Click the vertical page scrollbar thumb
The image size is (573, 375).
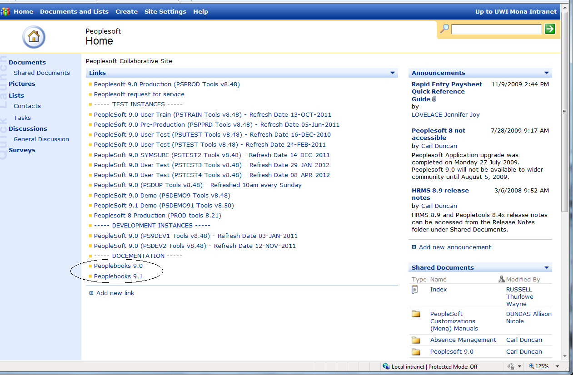coord(565,112)
